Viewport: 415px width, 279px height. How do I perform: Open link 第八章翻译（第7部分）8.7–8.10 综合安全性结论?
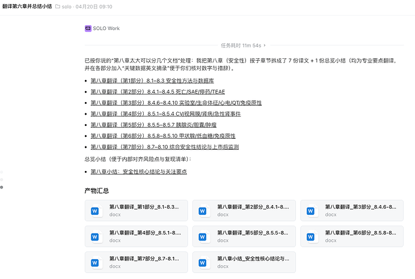pos(165,147)
